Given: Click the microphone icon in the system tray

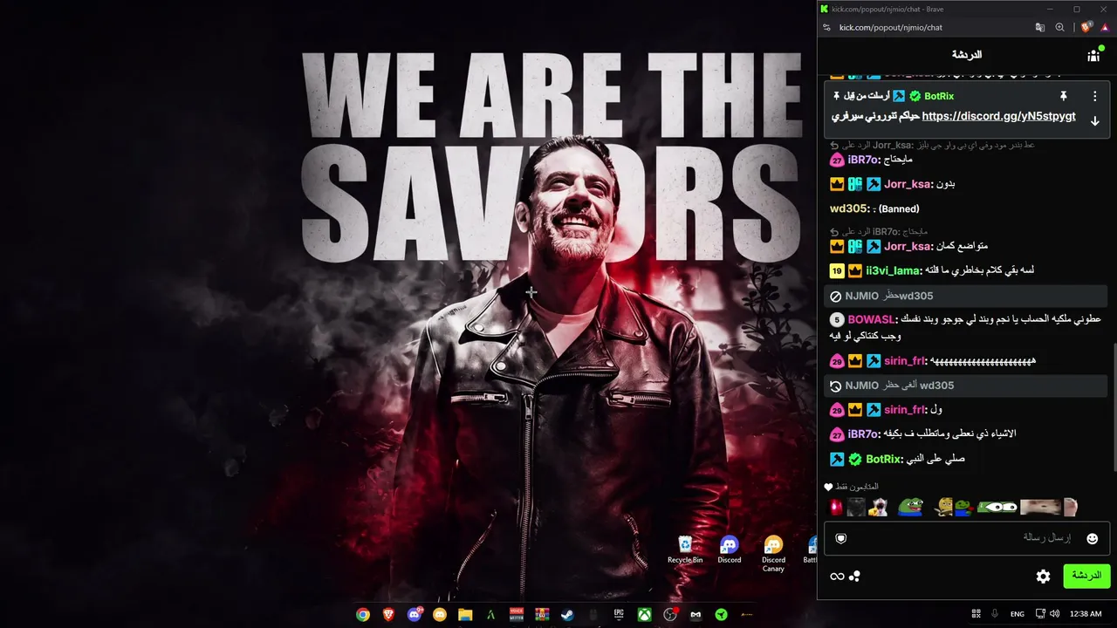Looking at the screenshot, I should (995, 614).
